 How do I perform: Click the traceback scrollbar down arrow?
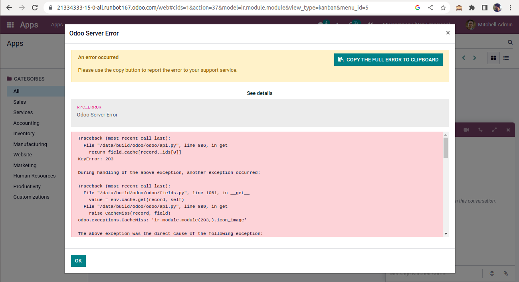pos(446,234)
